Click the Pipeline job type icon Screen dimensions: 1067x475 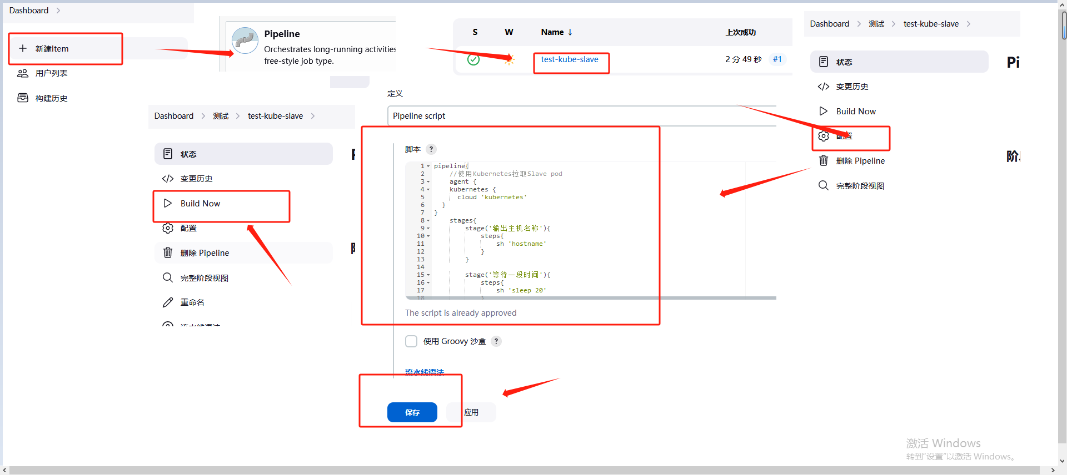tap(245, 41)
